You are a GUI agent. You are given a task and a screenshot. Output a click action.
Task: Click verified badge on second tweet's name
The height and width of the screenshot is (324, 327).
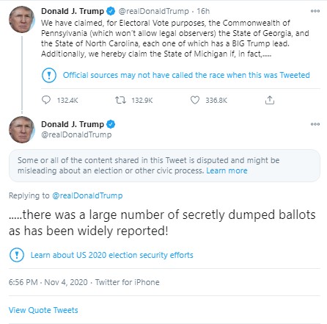pyautogui.click(x=111, y=124)
